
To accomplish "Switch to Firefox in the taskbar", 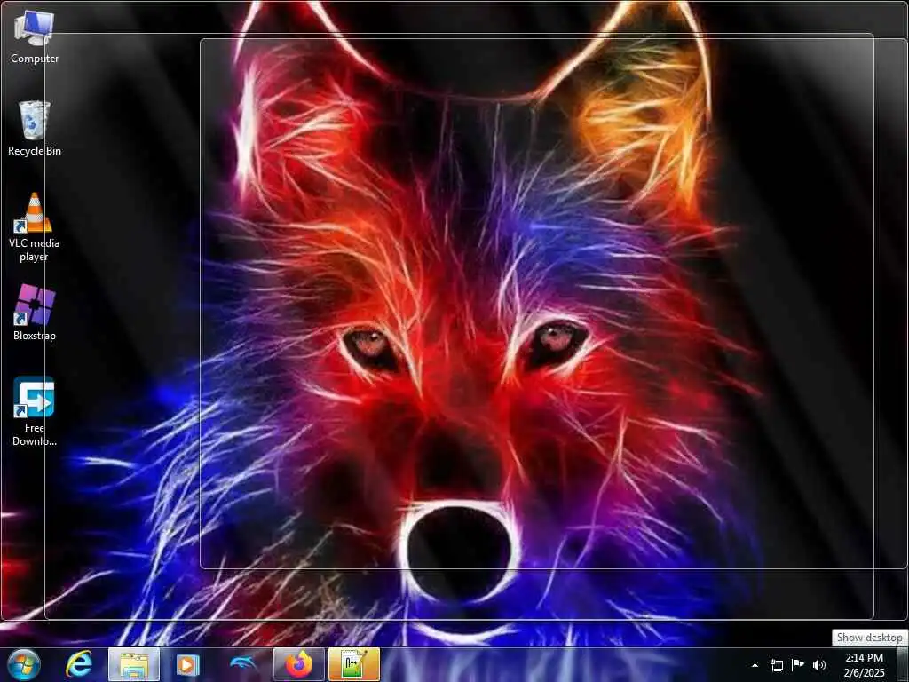I will pyautogui.click(x=298, y=664).
